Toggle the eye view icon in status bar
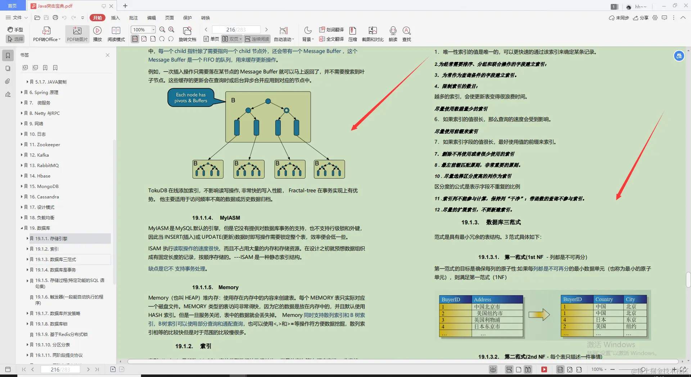Image resolution: width=691 pixels, height=377 pixels. [x=492, y=369]
